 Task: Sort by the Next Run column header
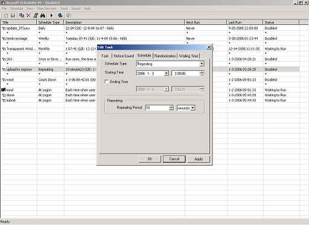(x=206, y=22)
